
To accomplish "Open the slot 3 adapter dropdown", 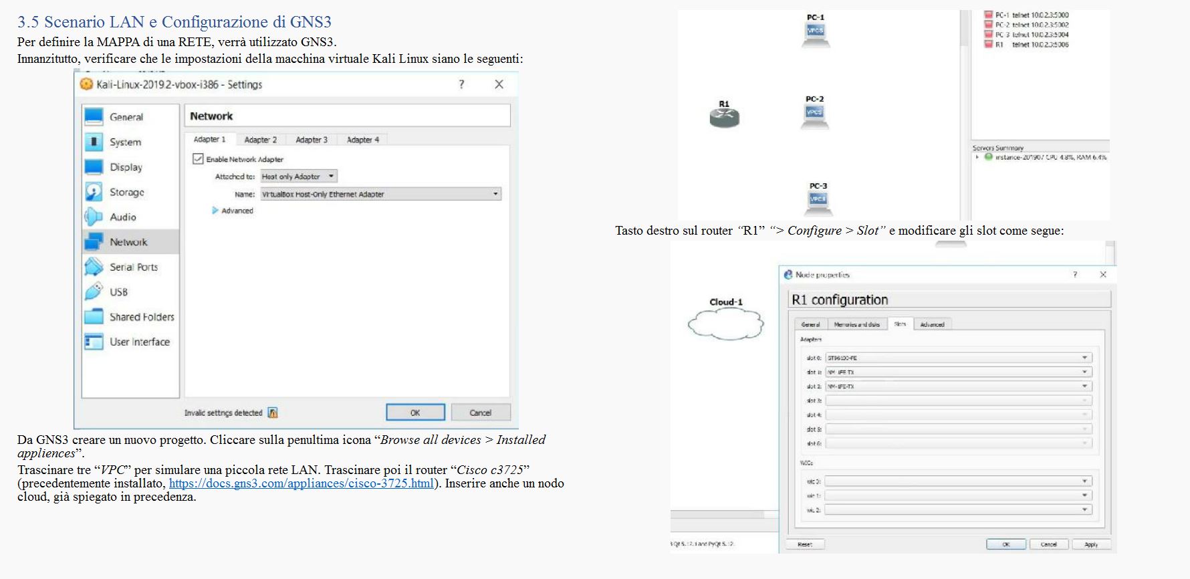I will pyautogui.click(x=959, y=400).
